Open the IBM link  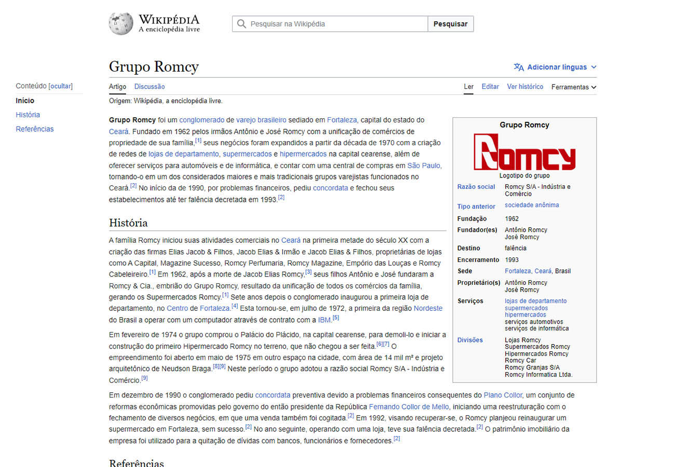coord(325,320)
